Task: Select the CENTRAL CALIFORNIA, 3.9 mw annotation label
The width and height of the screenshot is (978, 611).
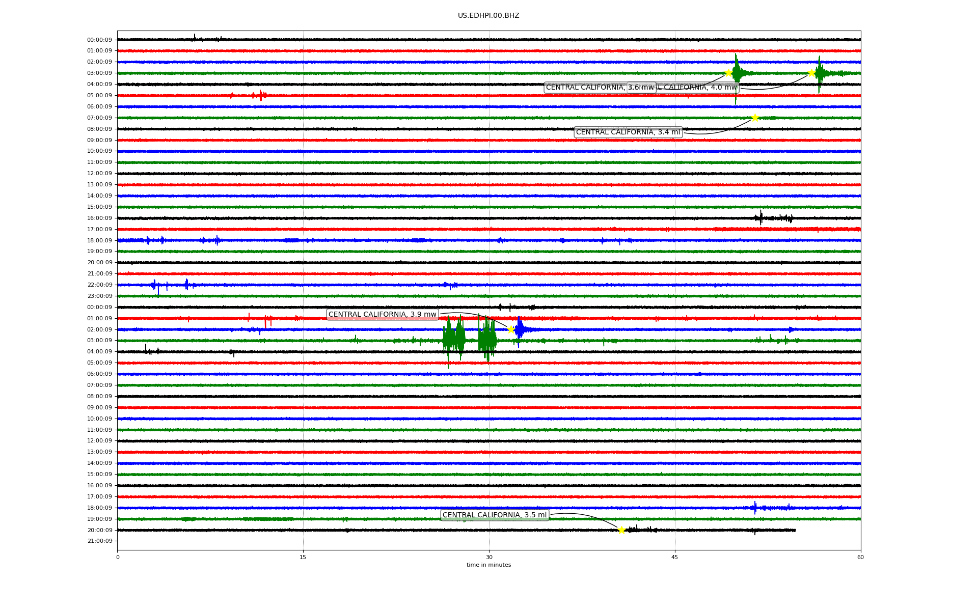Action: [x=382, y=315]
